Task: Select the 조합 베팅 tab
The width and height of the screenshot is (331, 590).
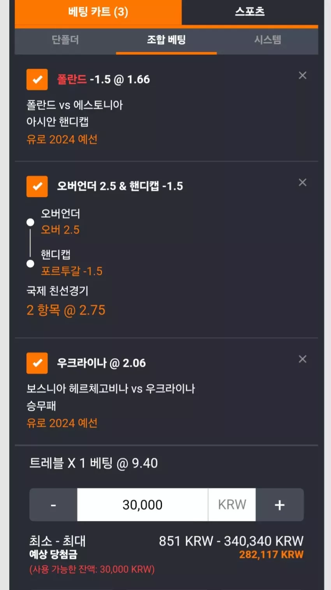Action: click(166, 40)
